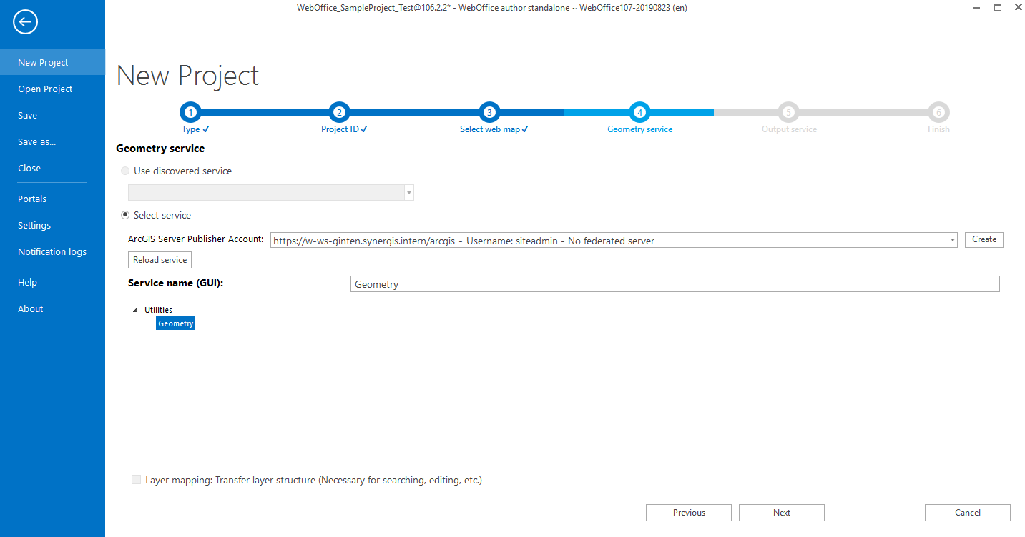Click step 5 Output service circle
The width and height of the screenshot is (1025, 537).
tap(789, 112)
